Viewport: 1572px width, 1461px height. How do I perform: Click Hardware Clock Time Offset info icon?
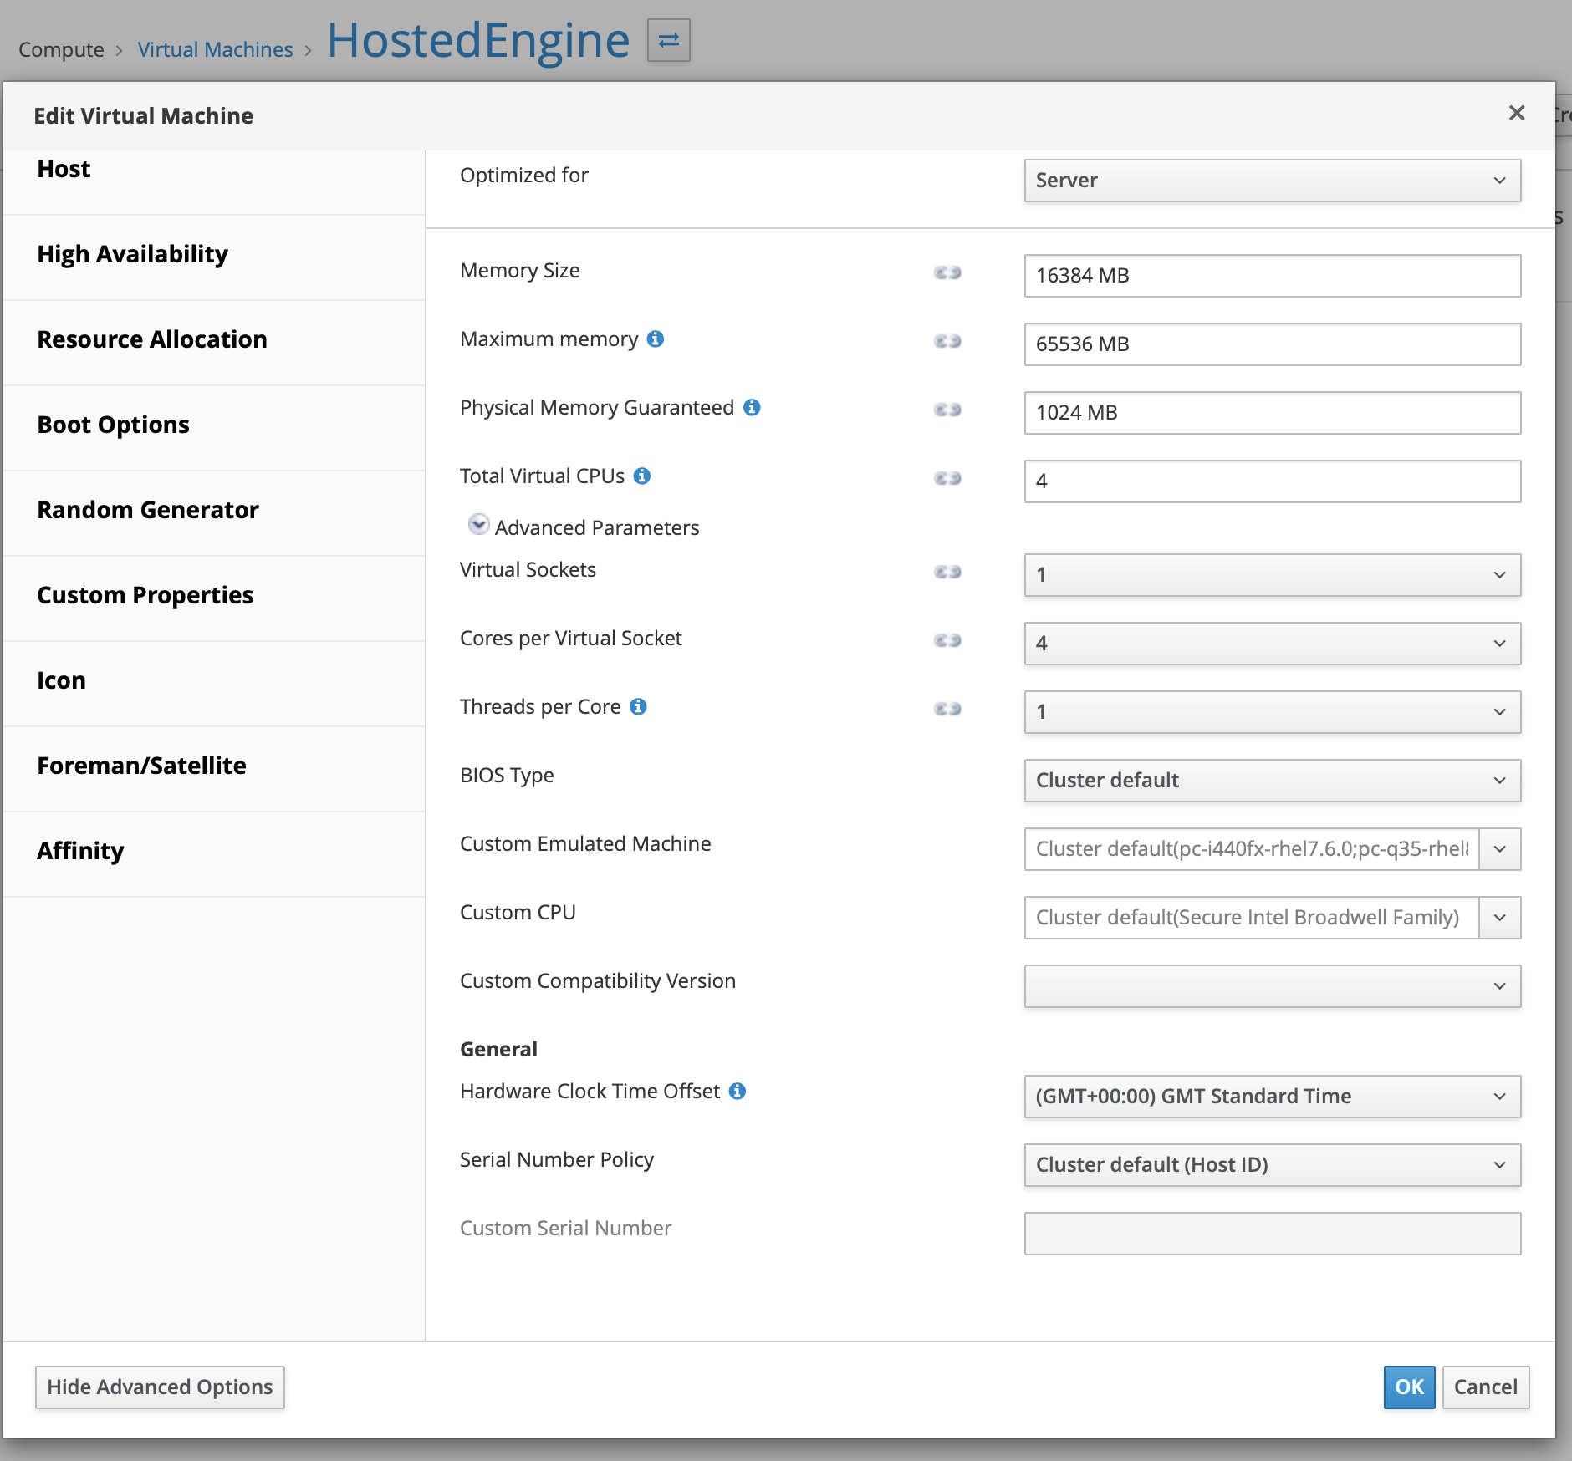coord(737,1091)
